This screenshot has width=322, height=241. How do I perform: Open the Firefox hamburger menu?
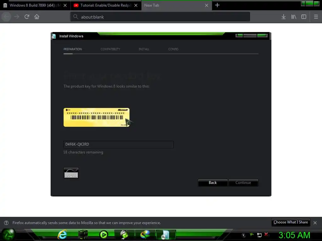coord(316,17)
